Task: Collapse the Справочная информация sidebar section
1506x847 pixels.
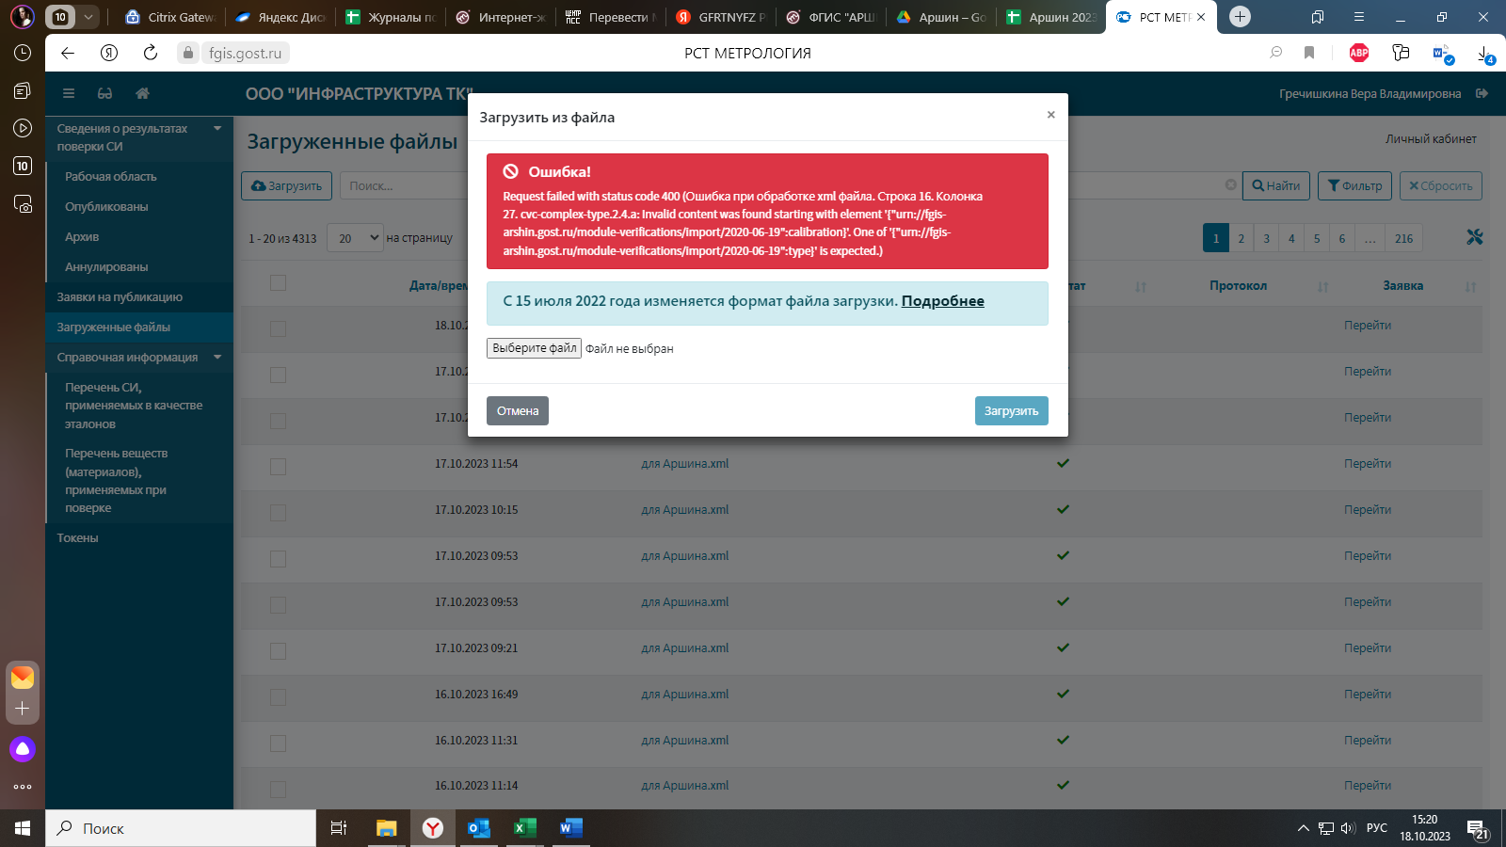Action: pos(217,358)
